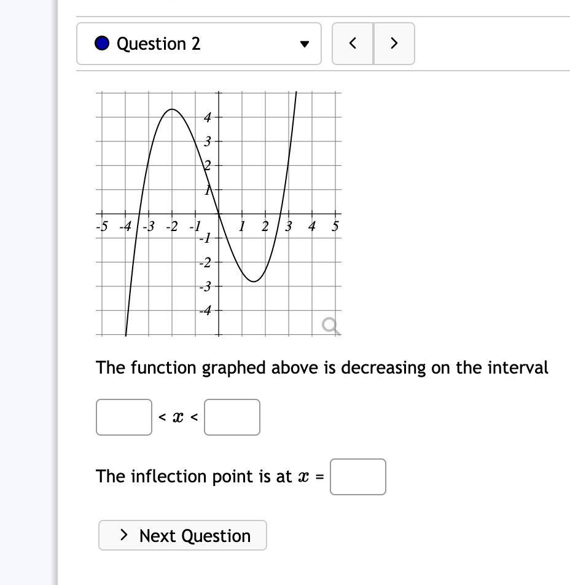Click the upper bound input box after x
This screenshot has height=585, width=570.
coord(232,417)
